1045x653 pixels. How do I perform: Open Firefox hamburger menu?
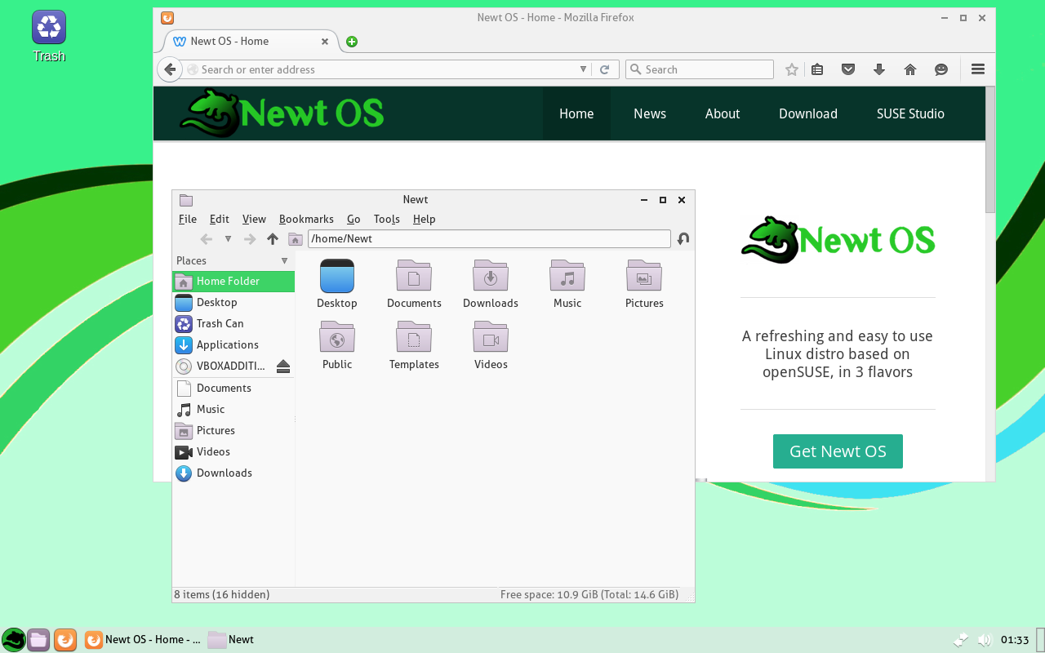pos(978,69)
